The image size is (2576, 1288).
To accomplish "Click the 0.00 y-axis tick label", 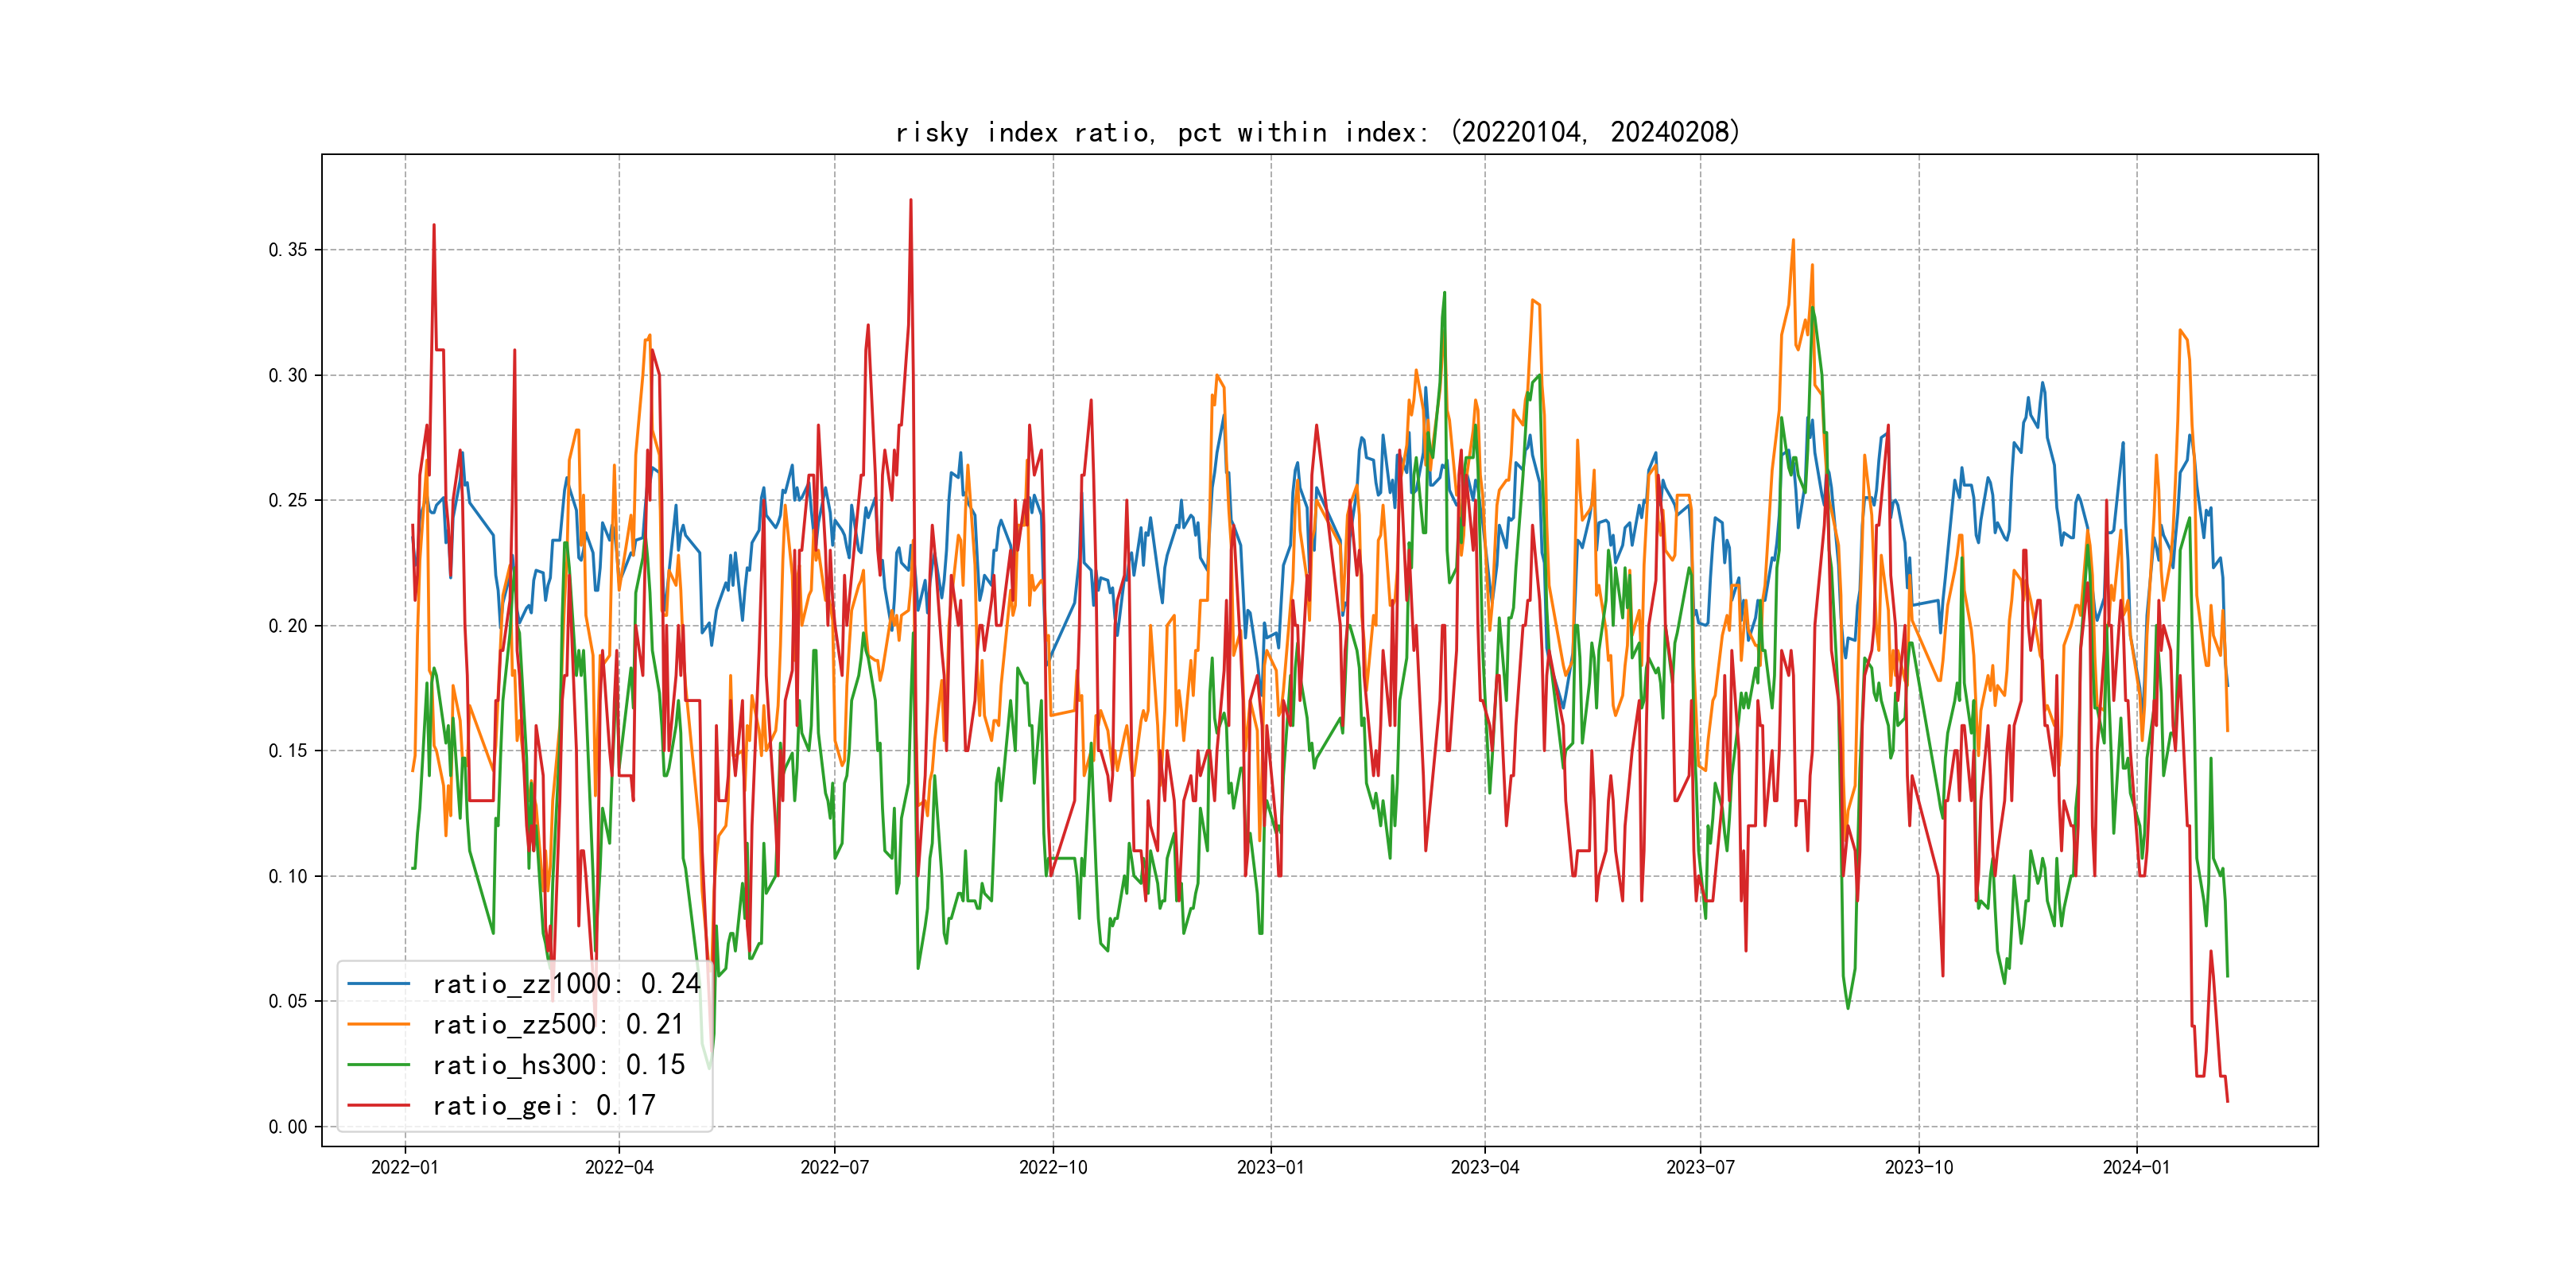I will tap(288, 1127).
